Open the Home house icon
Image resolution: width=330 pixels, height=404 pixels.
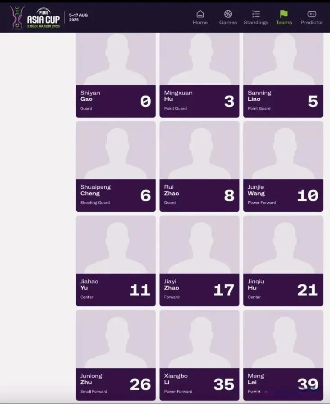[200, 14]
